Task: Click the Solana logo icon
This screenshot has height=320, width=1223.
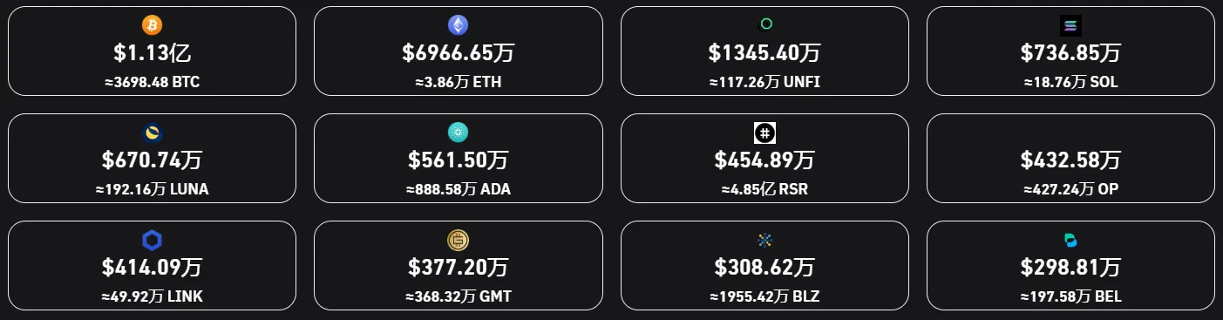Action: [1070, 26]
